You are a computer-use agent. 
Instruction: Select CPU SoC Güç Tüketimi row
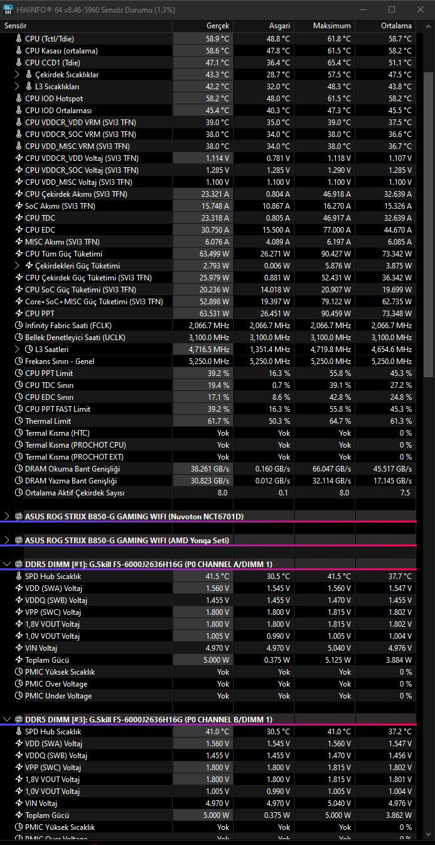pos(208,289)
